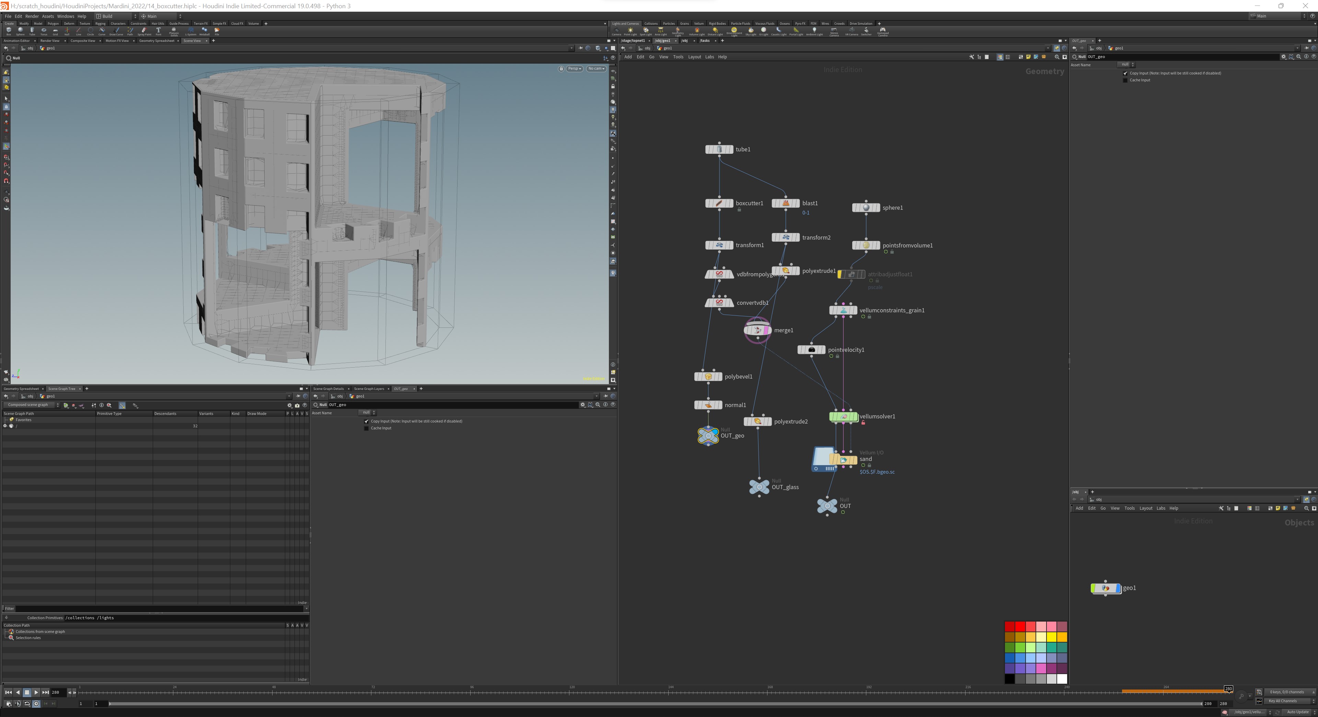Create an Environment Light from the shelf
This screenshot has height=717, width=1318.
(734, 32)
